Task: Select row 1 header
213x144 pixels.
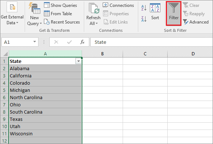Action: [4, 61]
